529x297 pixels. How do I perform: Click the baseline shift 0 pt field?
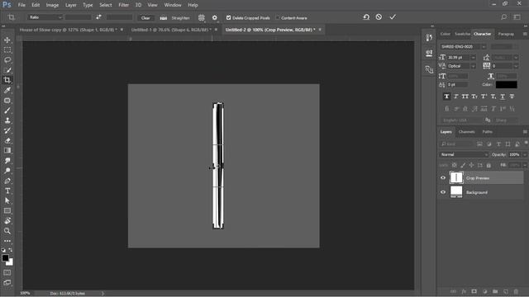point(457,85)
